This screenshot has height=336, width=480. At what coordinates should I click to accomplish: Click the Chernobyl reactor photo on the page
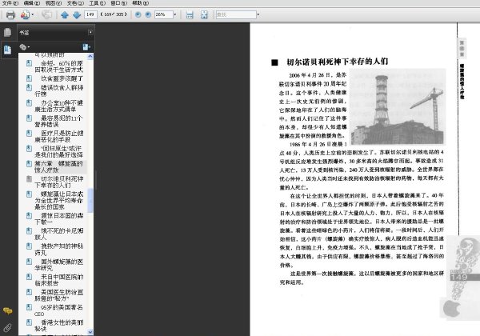397,106
